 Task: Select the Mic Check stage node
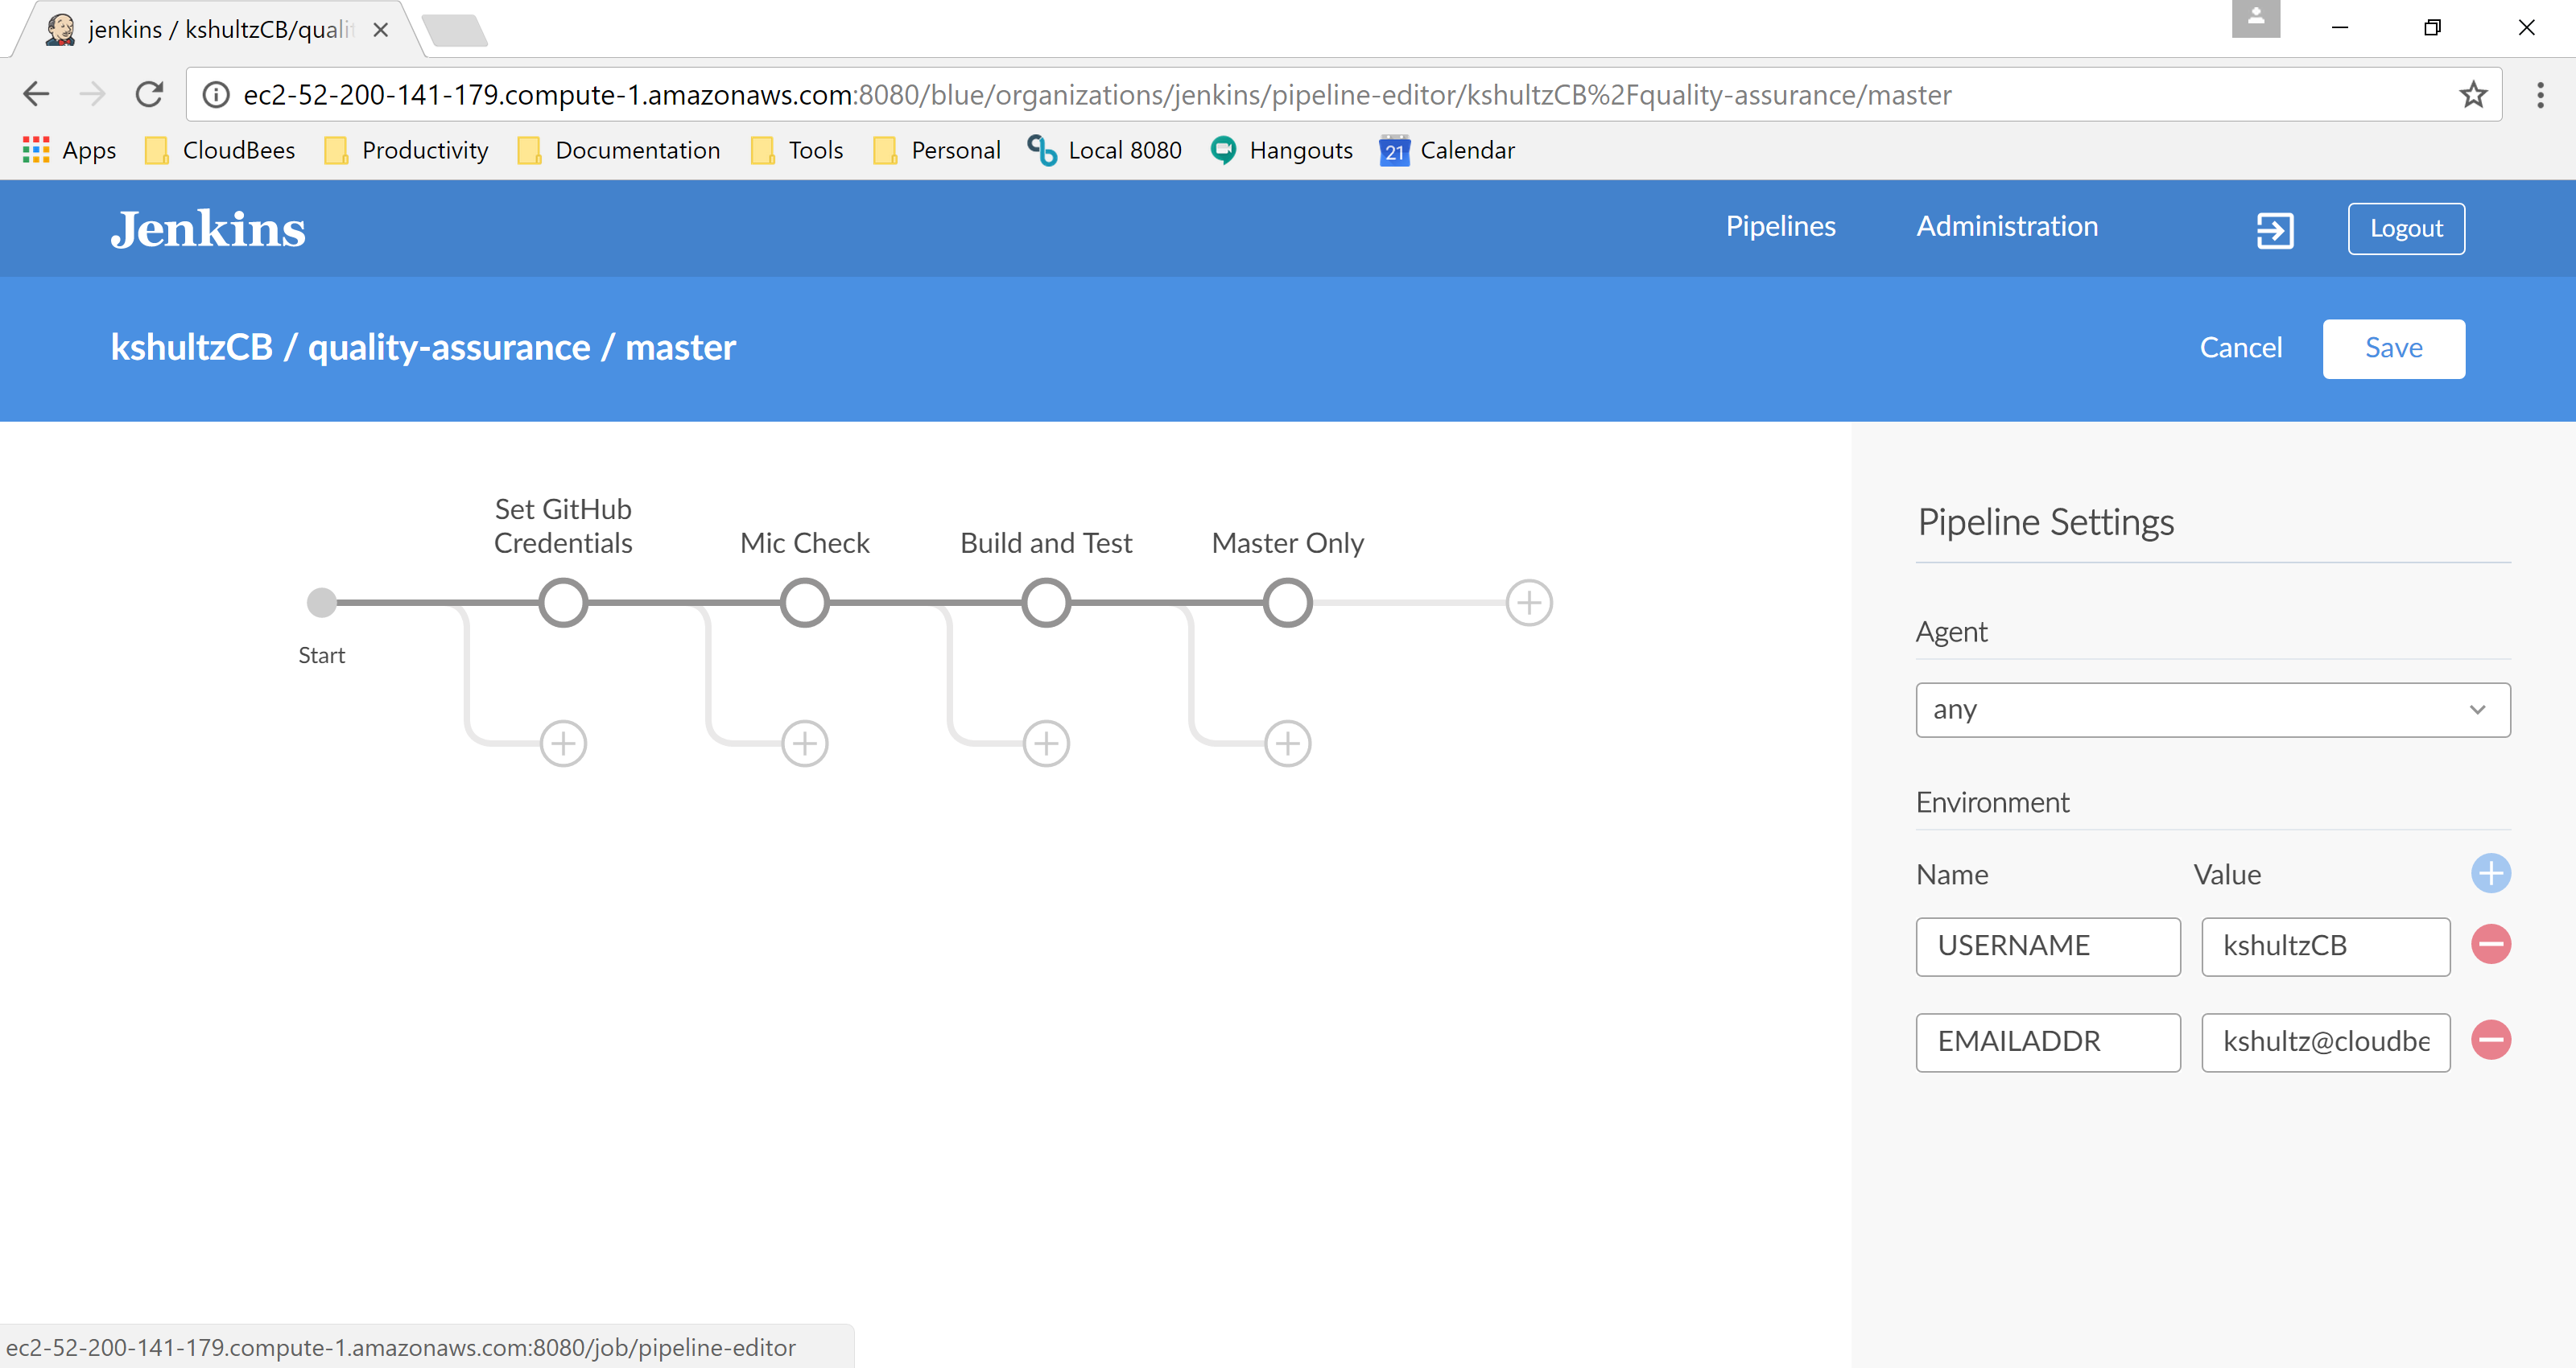805,603
